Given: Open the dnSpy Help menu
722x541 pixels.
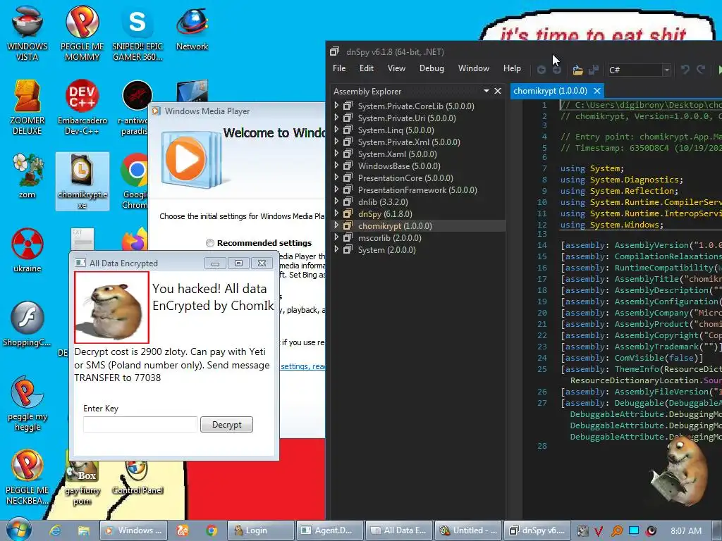Looking at the screenshot, I should [512, 68].
